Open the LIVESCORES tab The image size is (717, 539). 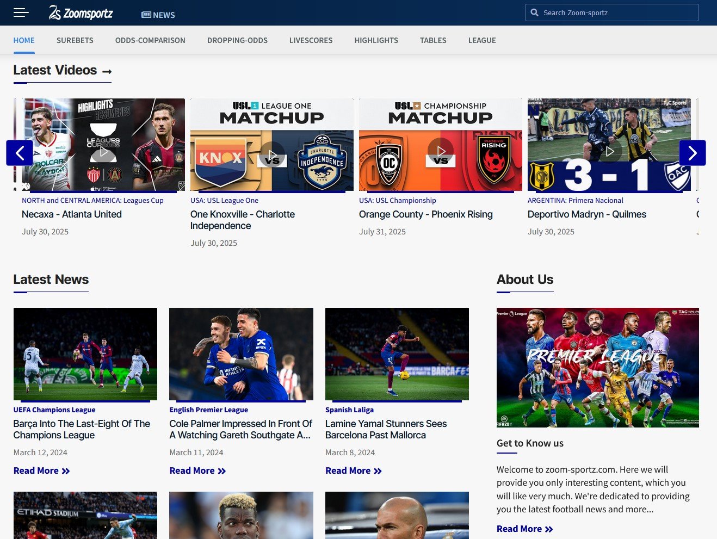(x=311, y=40)
